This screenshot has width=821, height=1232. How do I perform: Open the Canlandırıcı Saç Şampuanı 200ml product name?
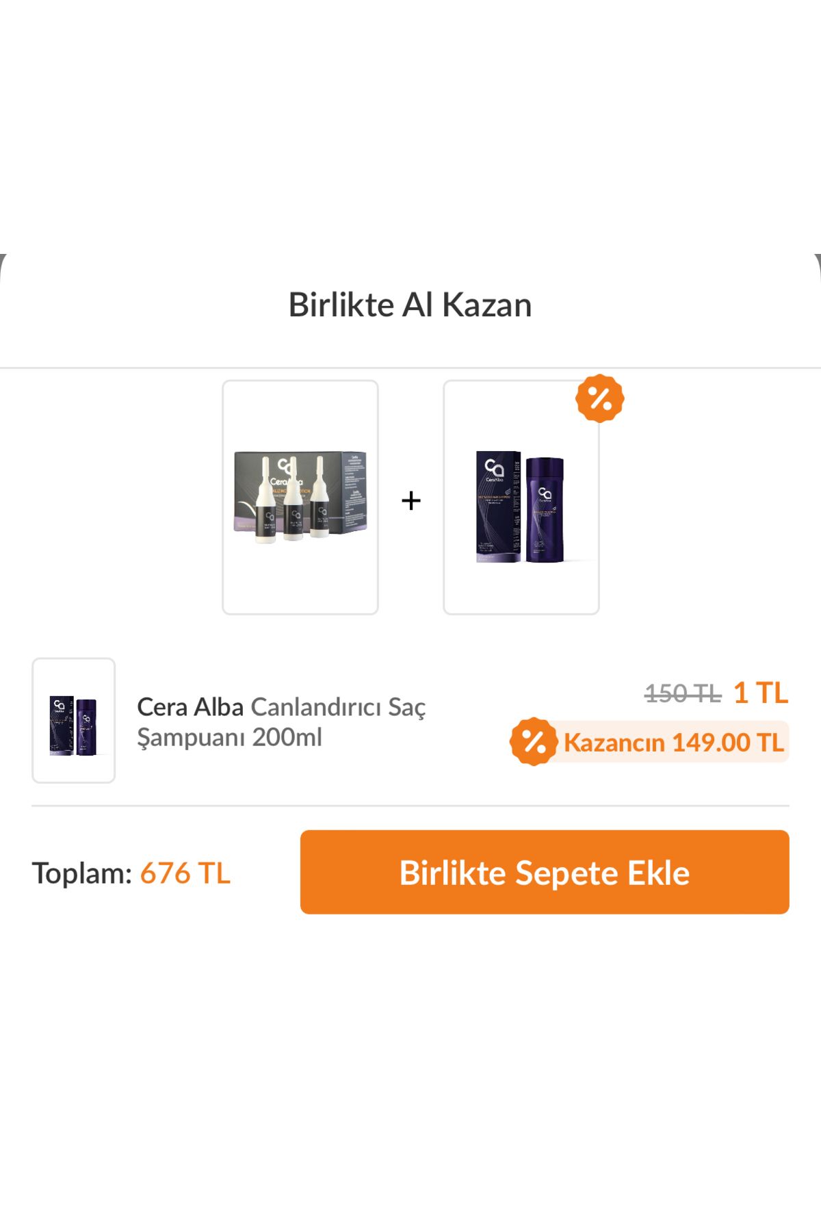click(x=281, y=722)
